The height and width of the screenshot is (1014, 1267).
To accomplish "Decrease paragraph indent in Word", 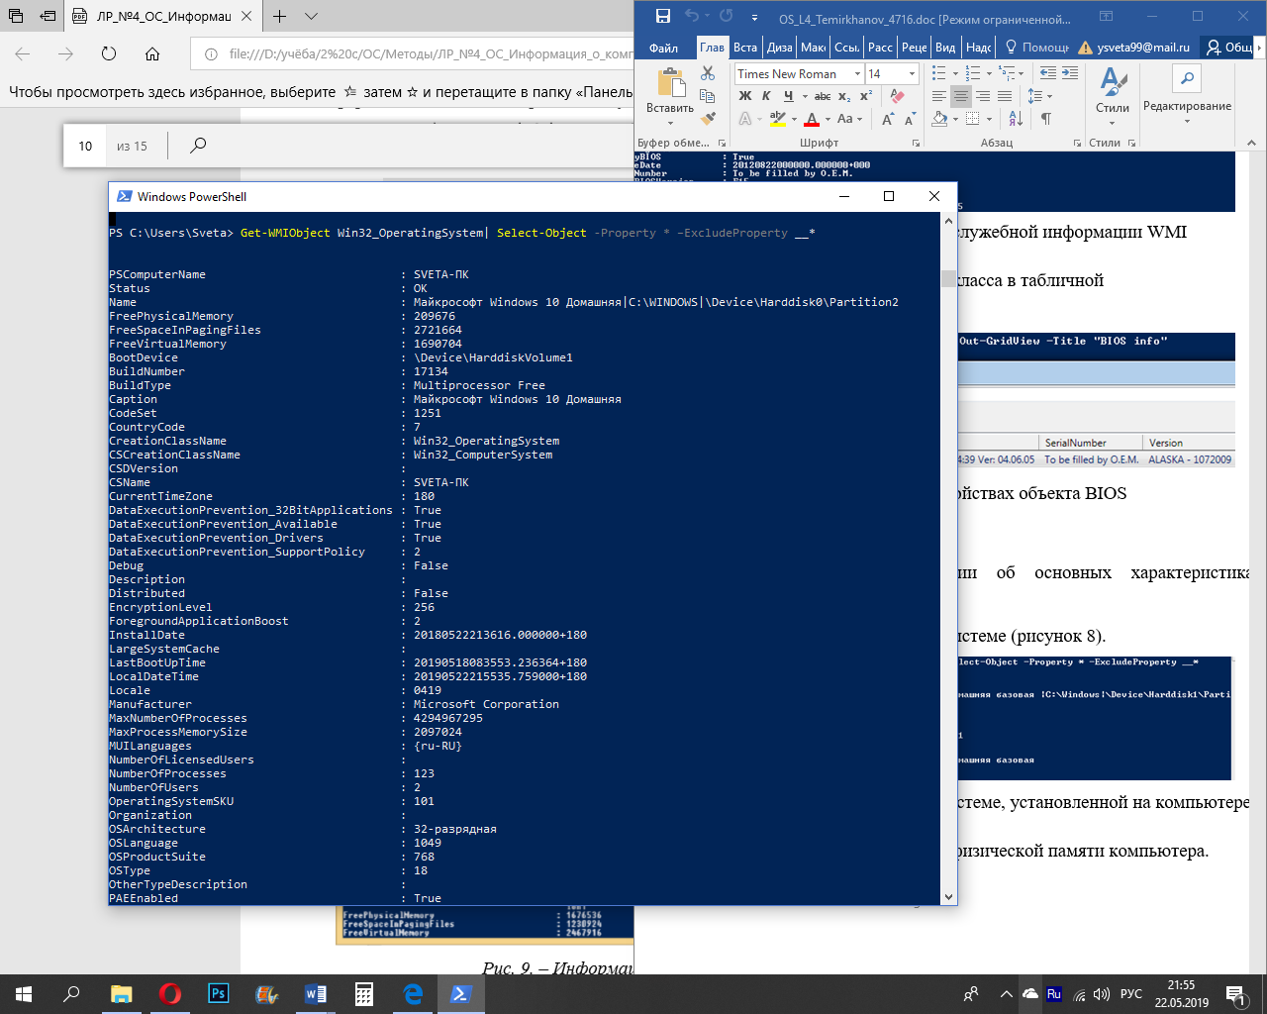I will (1047, 73).
